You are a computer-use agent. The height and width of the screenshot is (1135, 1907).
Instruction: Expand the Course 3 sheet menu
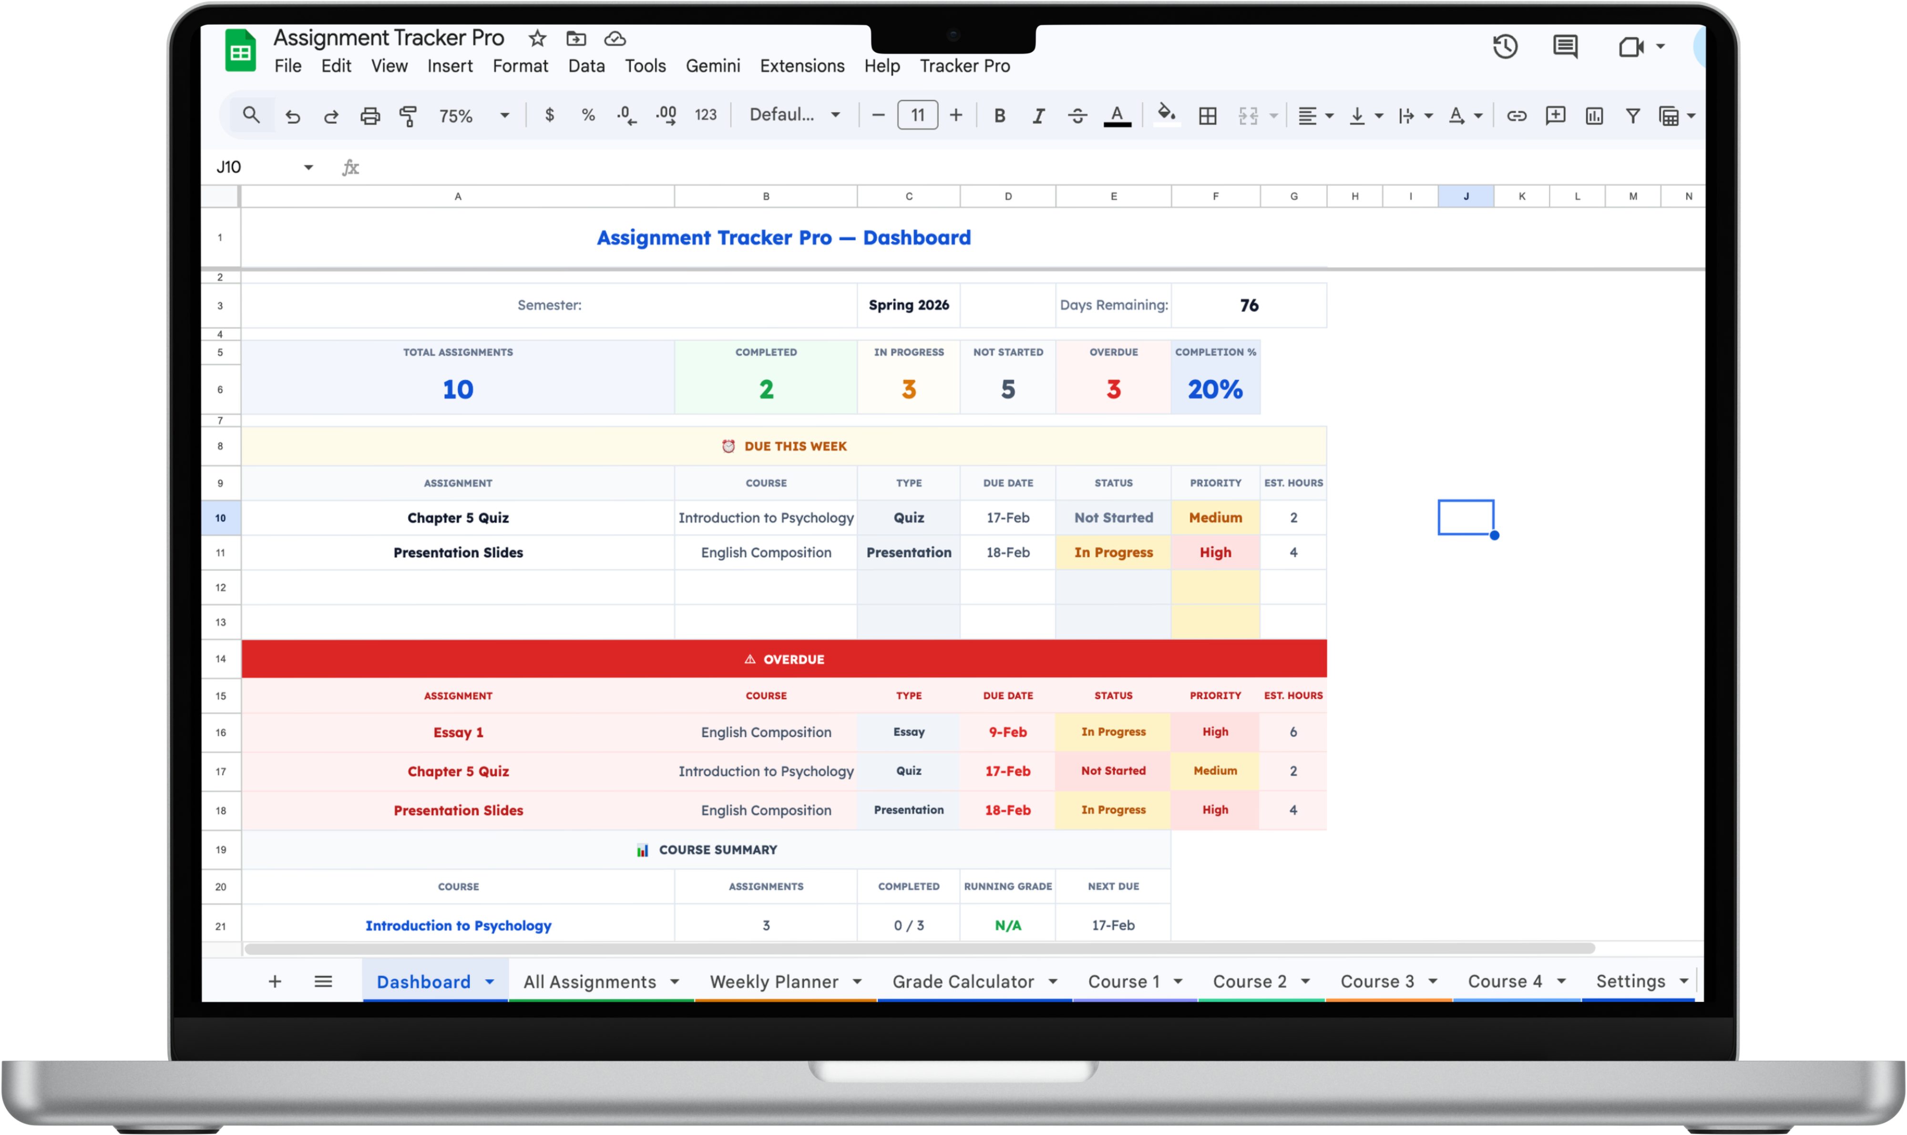coord(1434,981)
